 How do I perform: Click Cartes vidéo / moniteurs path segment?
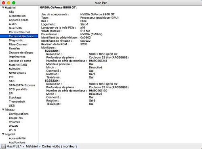click(59, 146)
